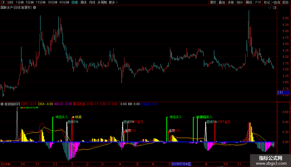Viewport: 291px width, 167px height.
Task: Click the 抄底王: 0.00 value
Action: tap(150, 104)
